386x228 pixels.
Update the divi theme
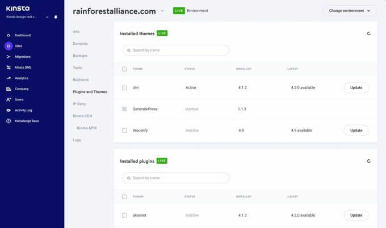point(356,87)
